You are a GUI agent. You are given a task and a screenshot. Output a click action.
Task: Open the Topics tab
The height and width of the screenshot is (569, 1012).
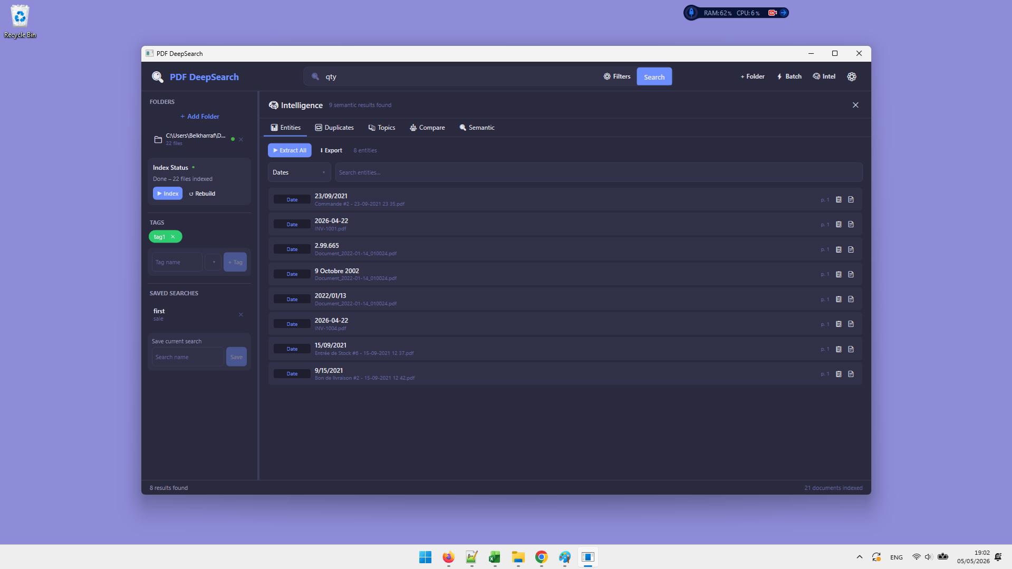click(x=382, y=128)
